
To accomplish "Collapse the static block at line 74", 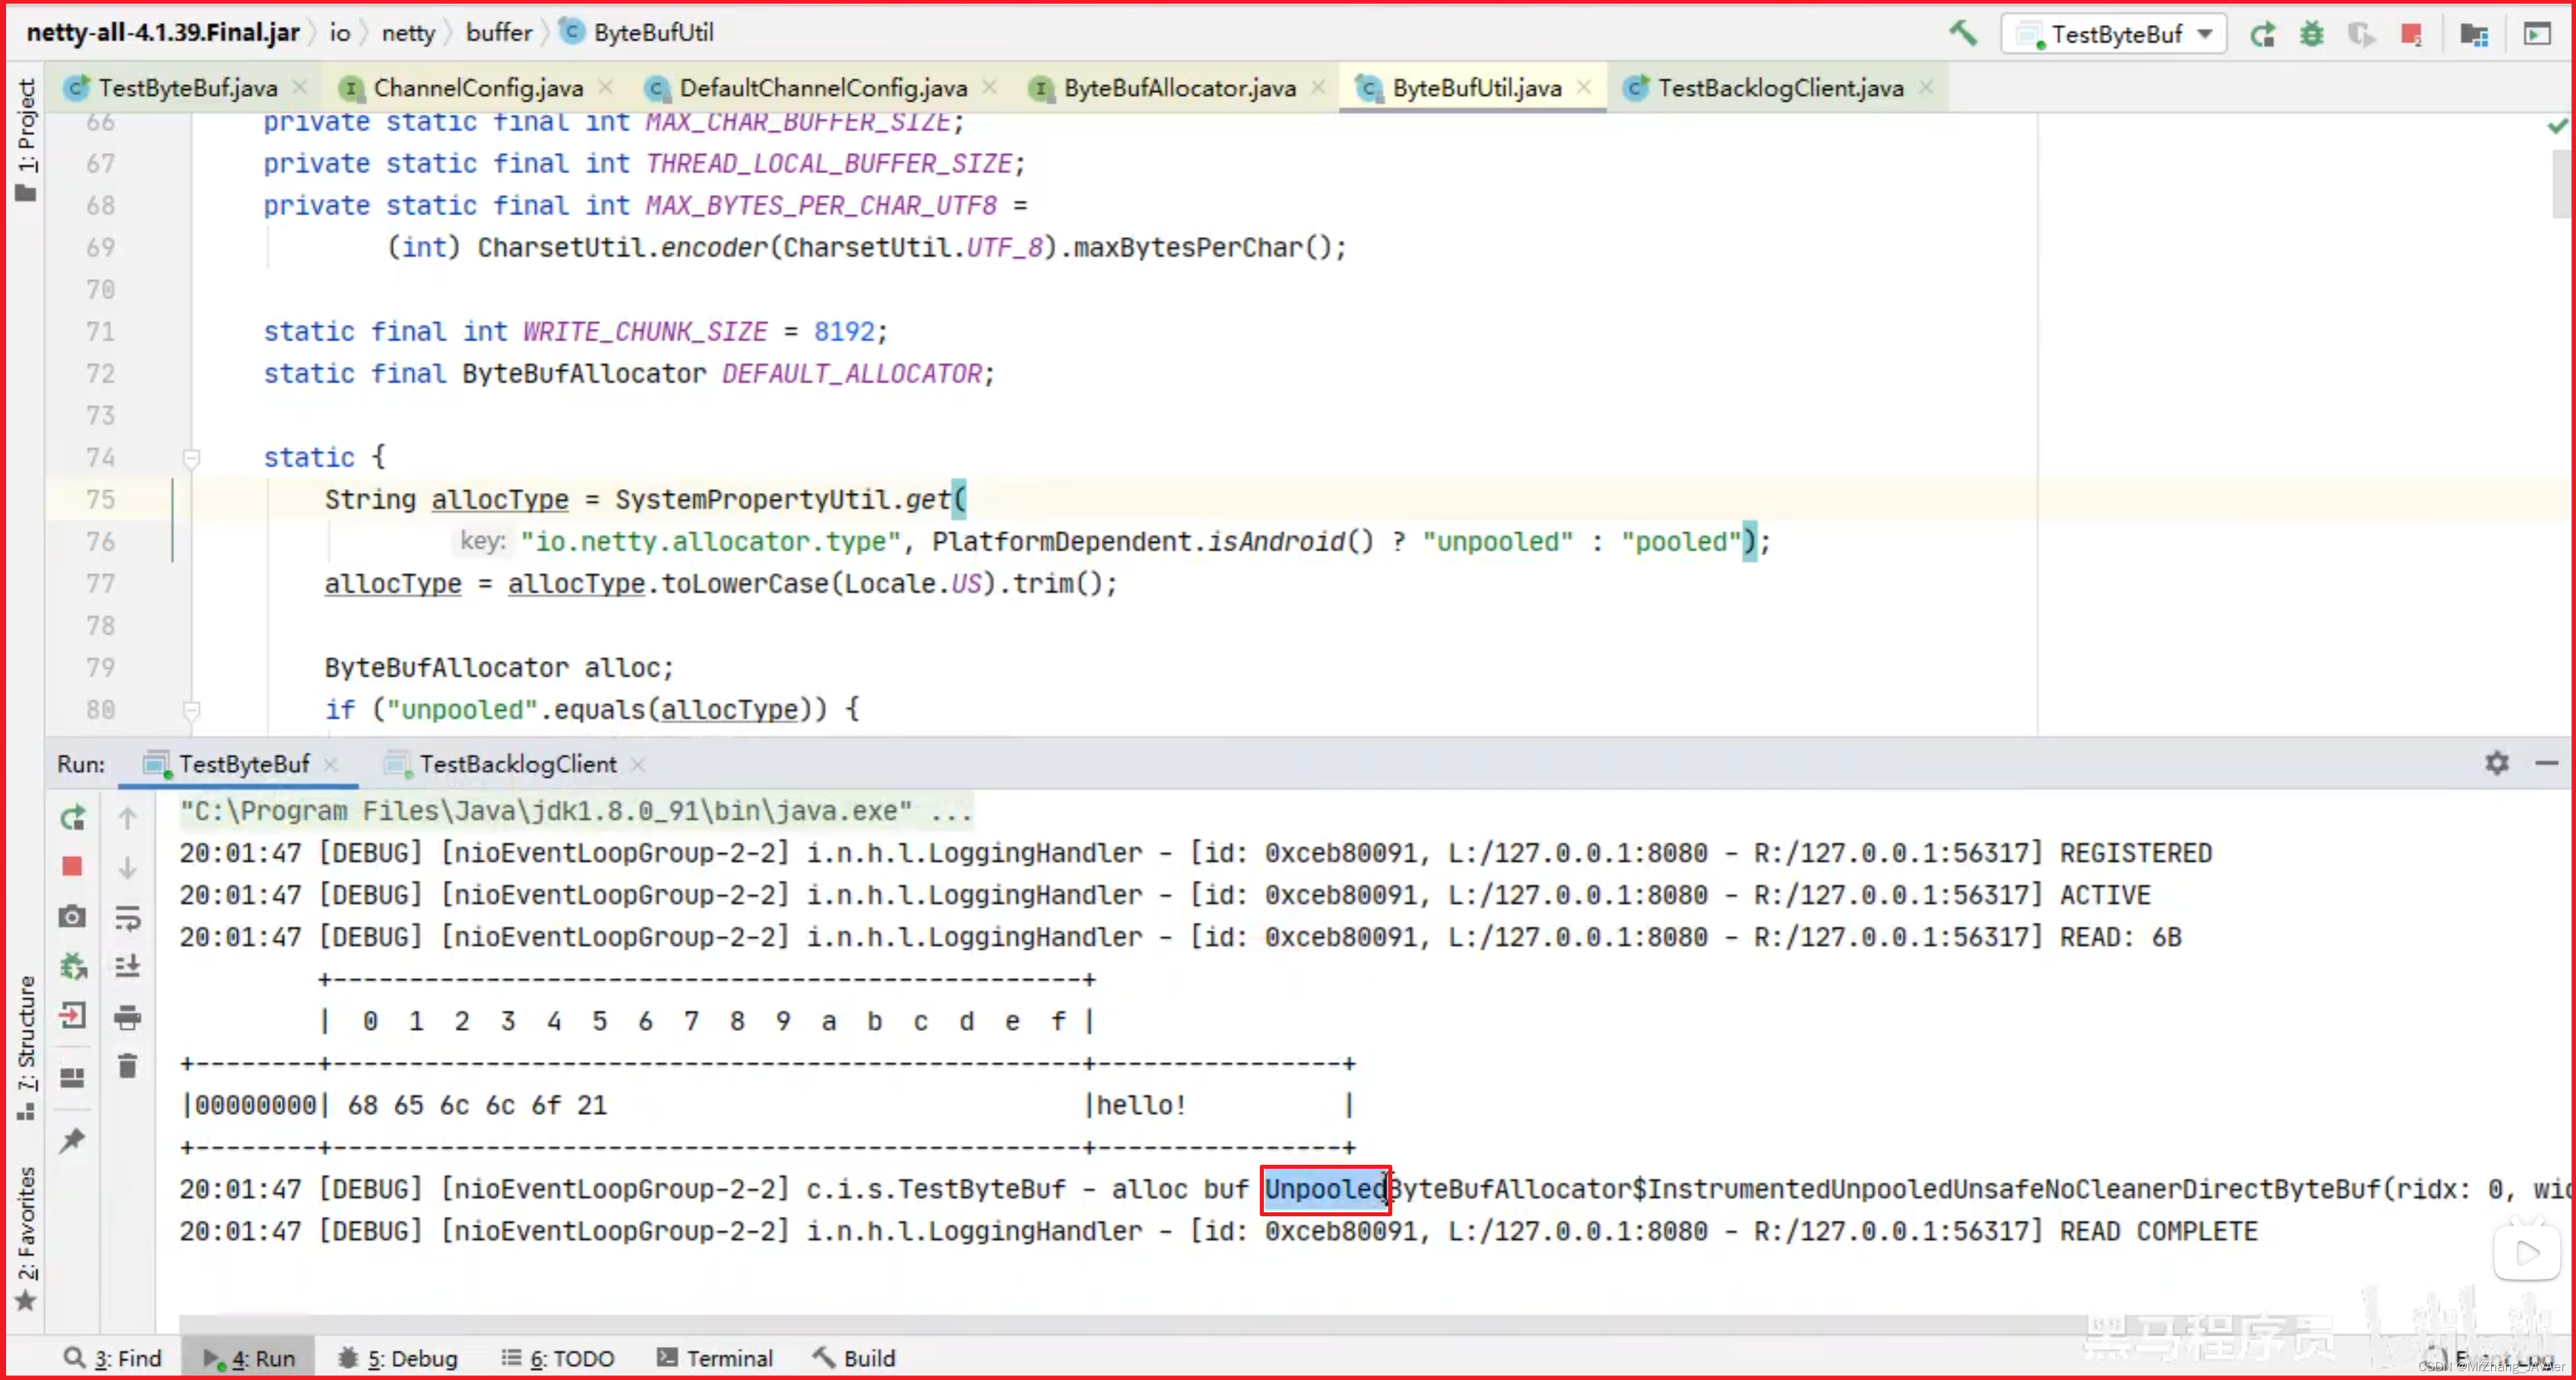I will 191,458.
